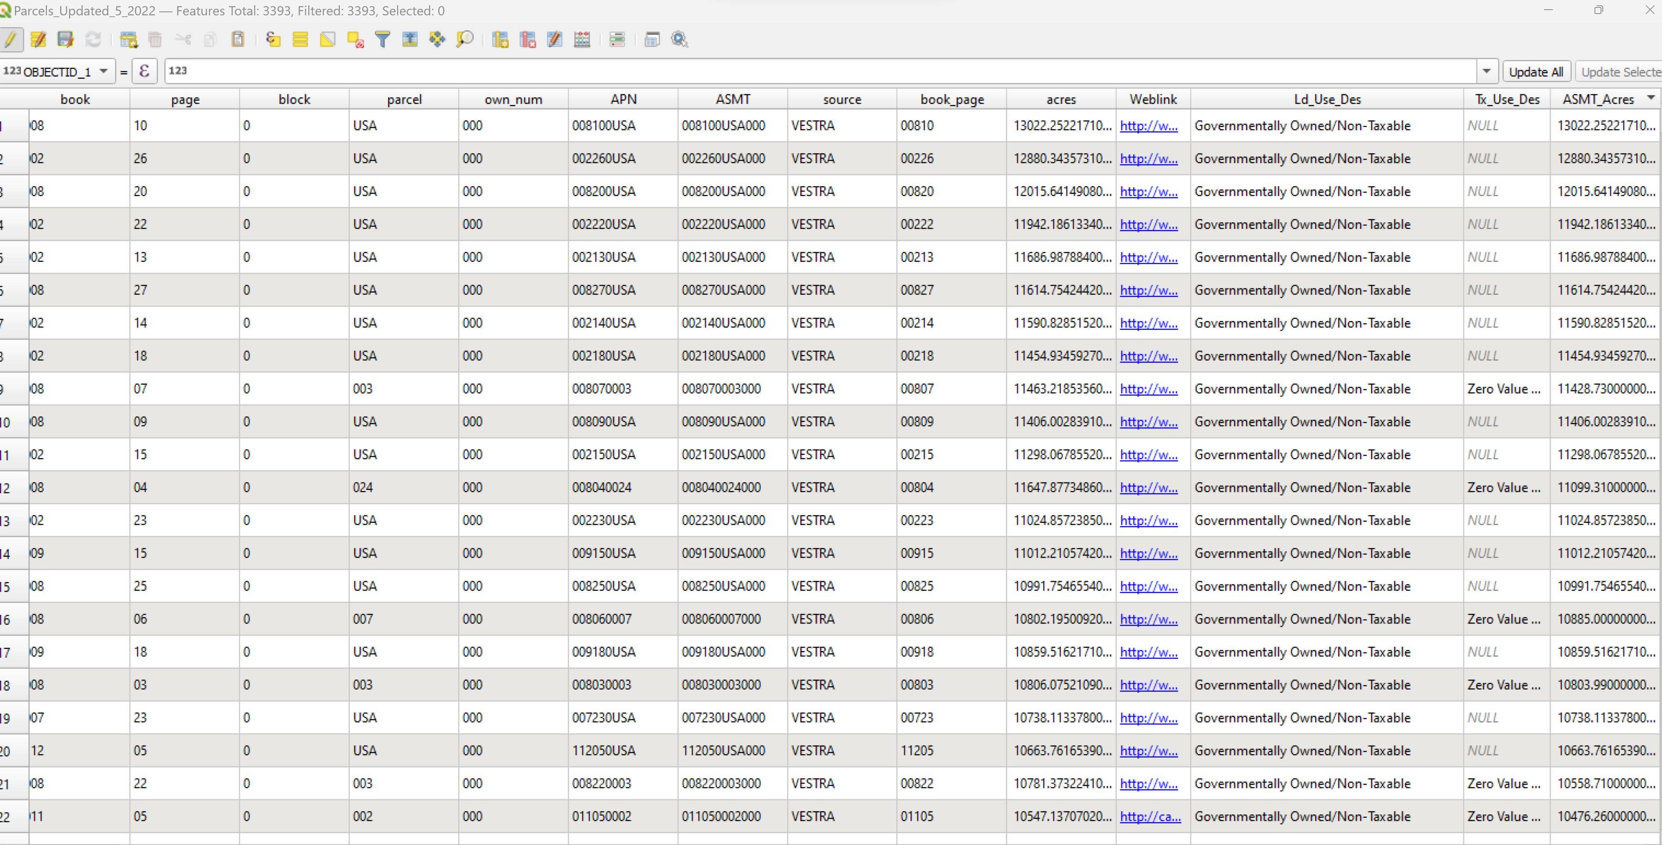Select row 22 via its row header
Image resolution: width=1662 pixels, height=845 pixels.
[14, 816]
